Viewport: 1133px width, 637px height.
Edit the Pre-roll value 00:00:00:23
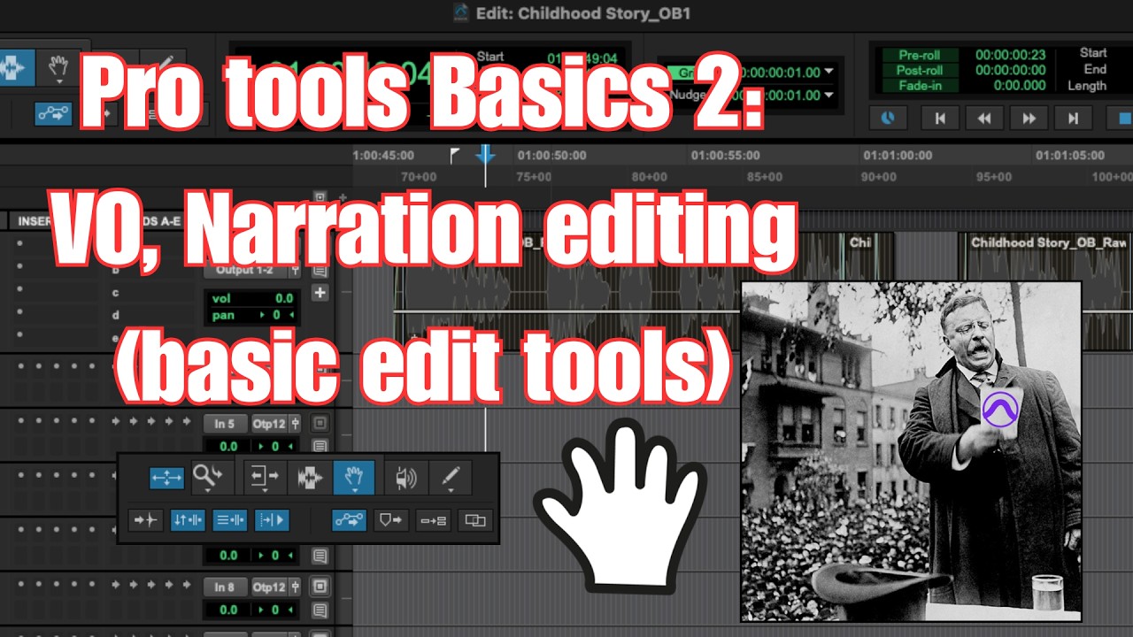click(x=1010, y=55)
